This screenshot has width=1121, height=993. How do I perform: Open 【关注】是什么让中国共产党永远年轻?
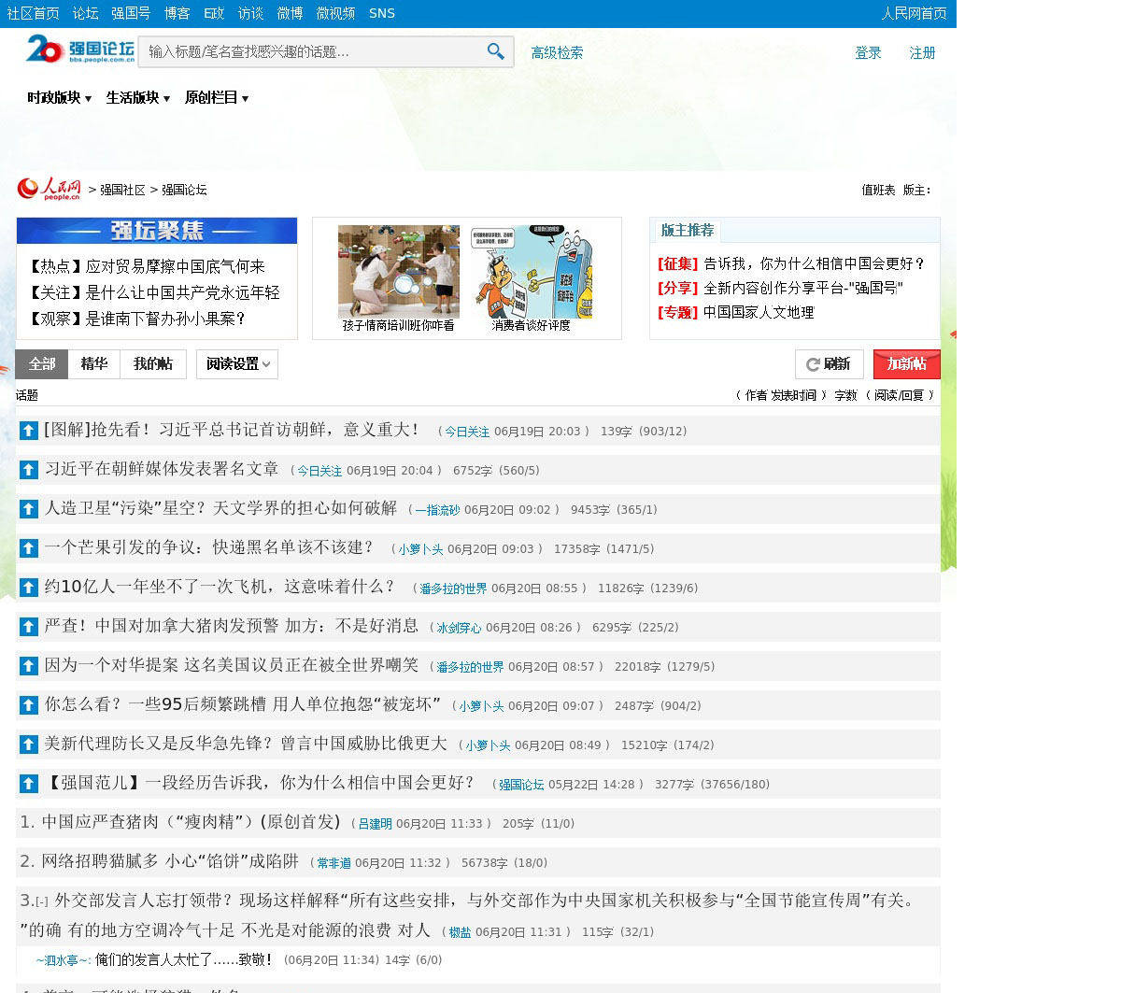(154, 292)
